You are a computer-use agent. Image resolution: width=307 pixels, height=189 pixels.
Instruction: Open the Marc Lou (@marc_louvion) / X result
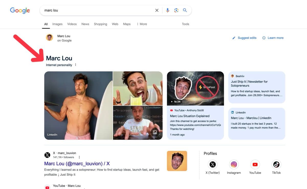(x=77, y=163)
